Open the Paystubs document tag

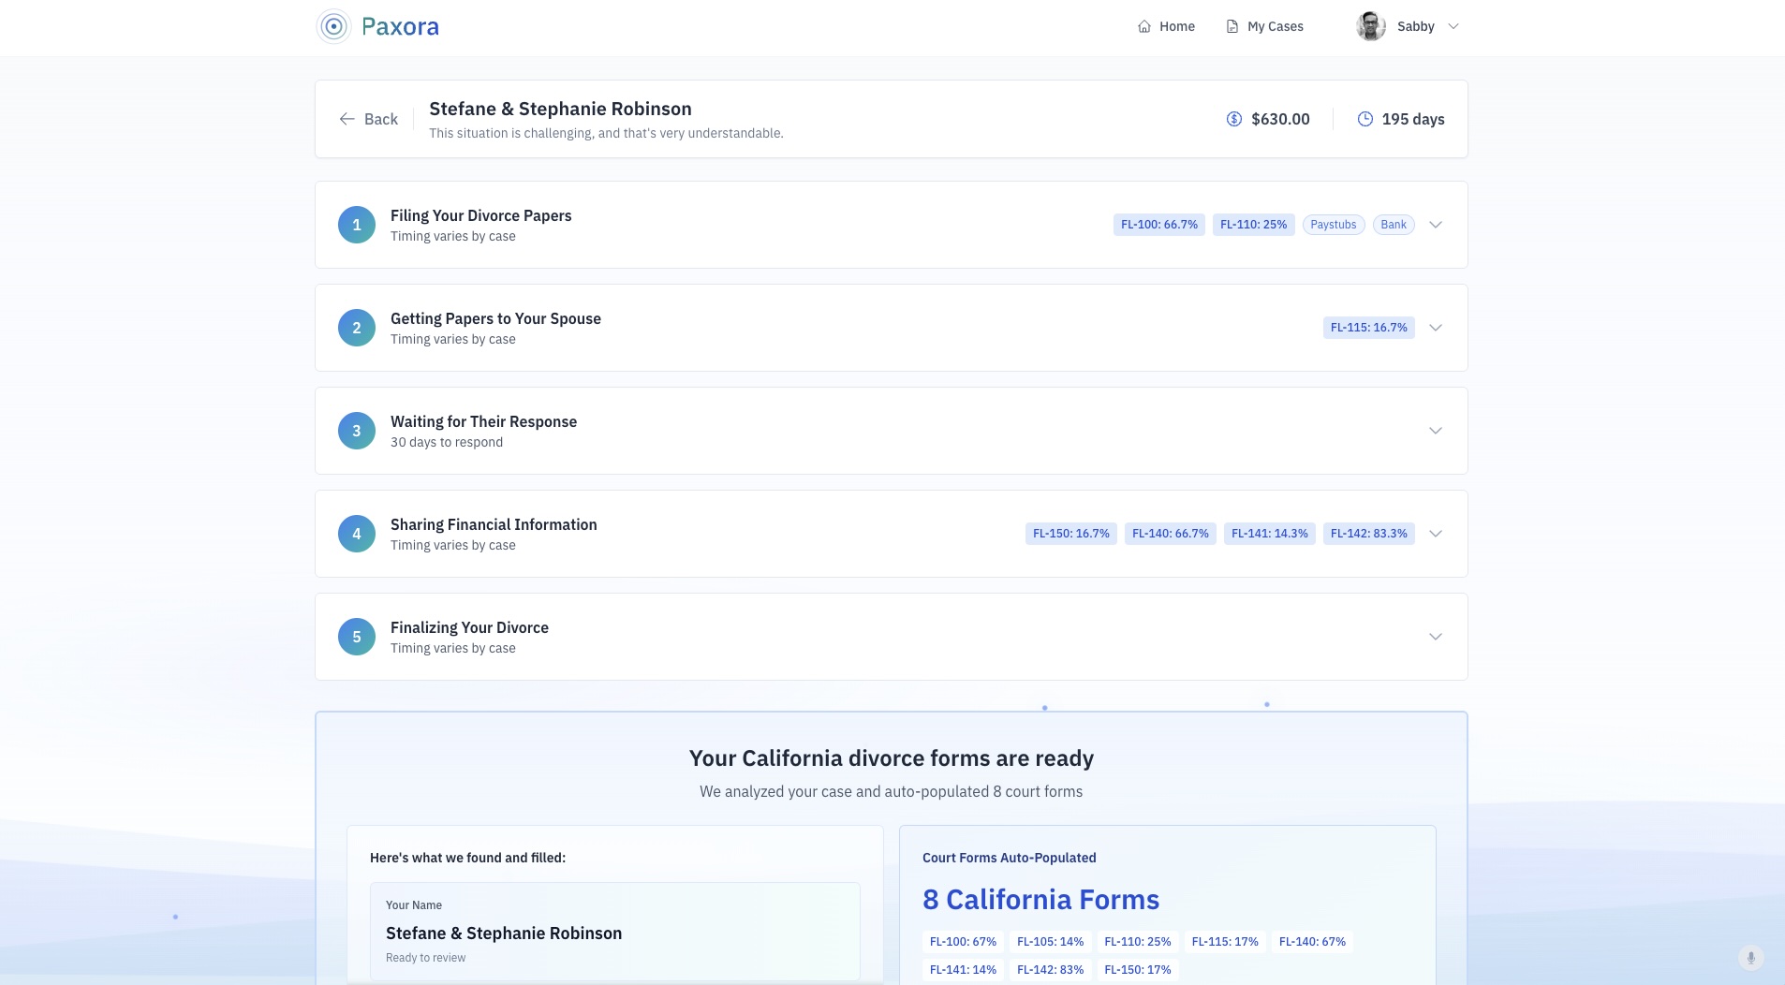(x=1333, y=225)
